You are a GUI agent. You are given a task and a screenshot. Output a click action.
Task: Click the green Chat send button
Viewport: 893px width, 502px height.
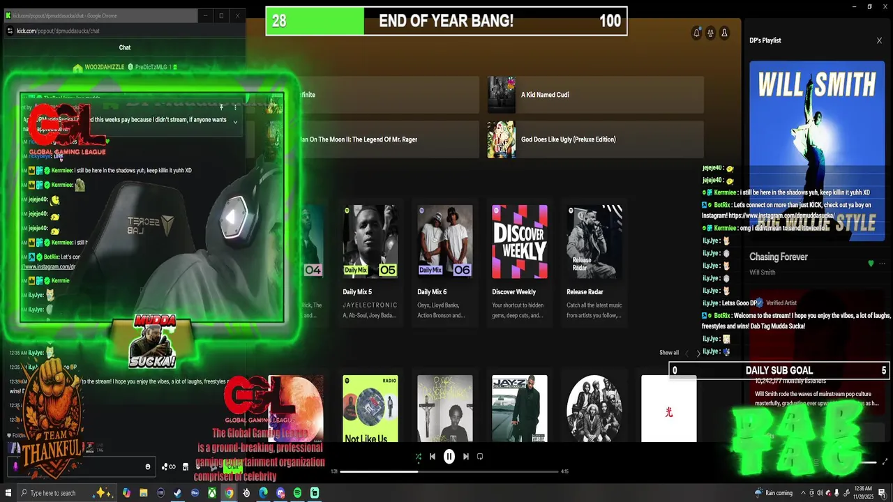click(234, 466)
